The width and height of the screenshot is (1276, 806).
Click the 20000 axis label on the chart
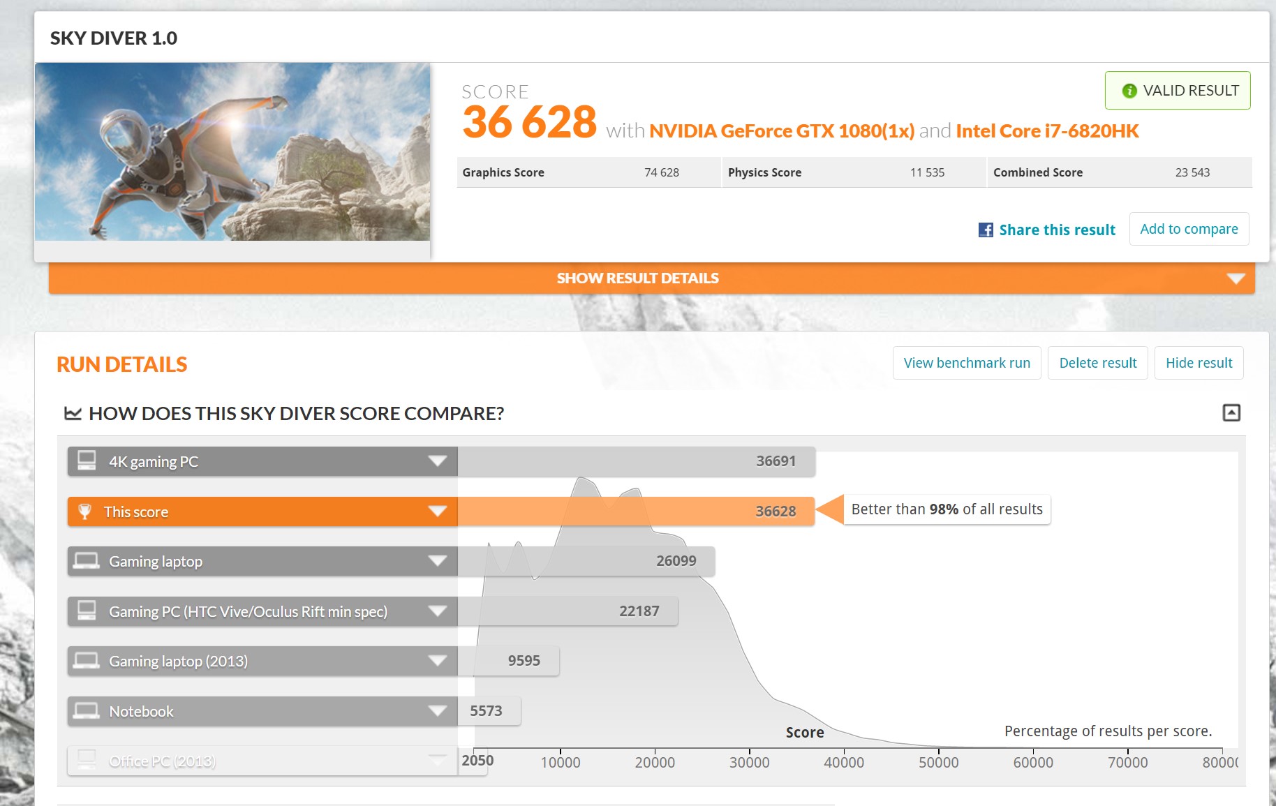click(655, 763)
